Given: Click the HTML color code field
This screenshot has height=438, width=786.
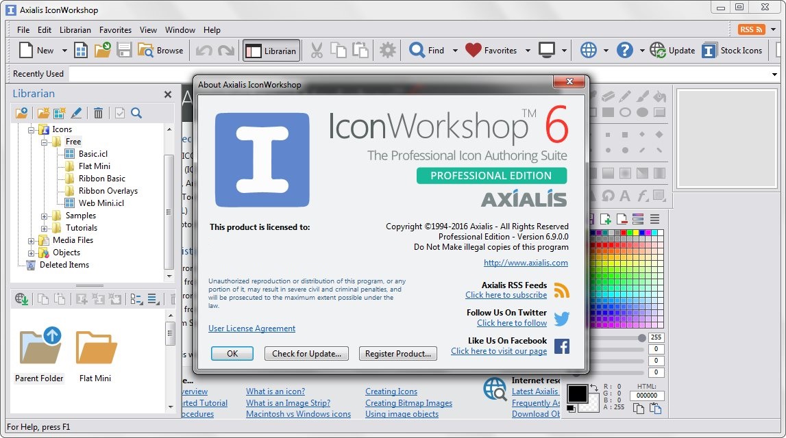Looking at the screenshot, I should [x=647, y=396].
